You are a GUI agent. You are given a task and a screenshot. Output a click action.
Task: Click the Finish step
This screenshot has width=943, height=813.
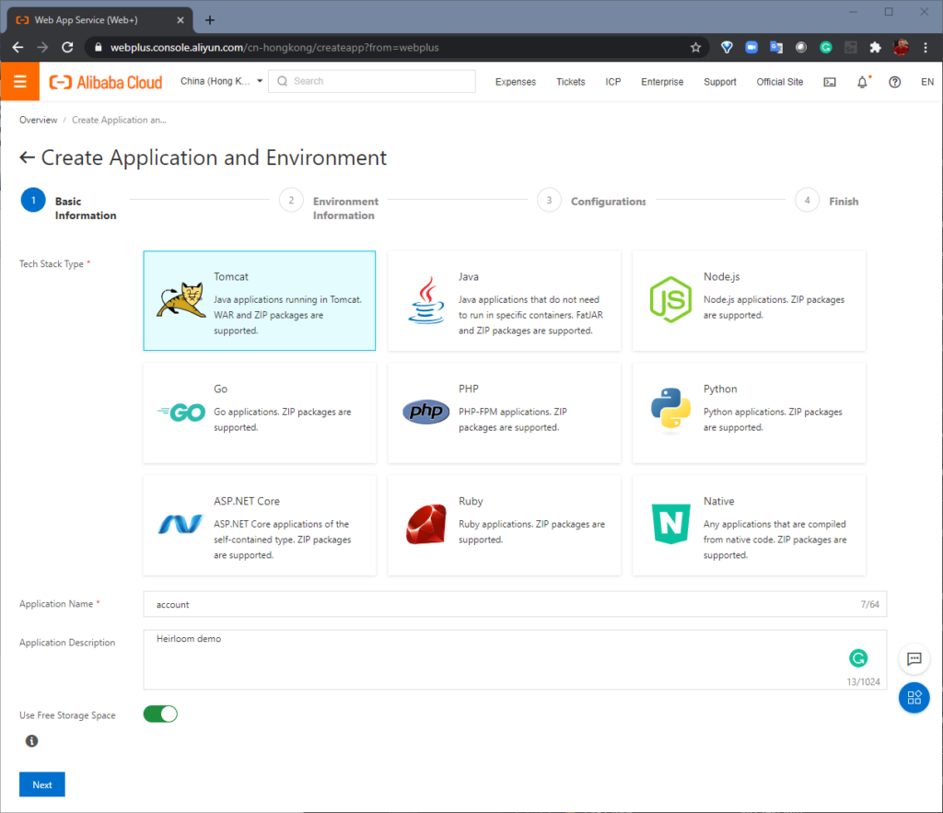point(827,201)
